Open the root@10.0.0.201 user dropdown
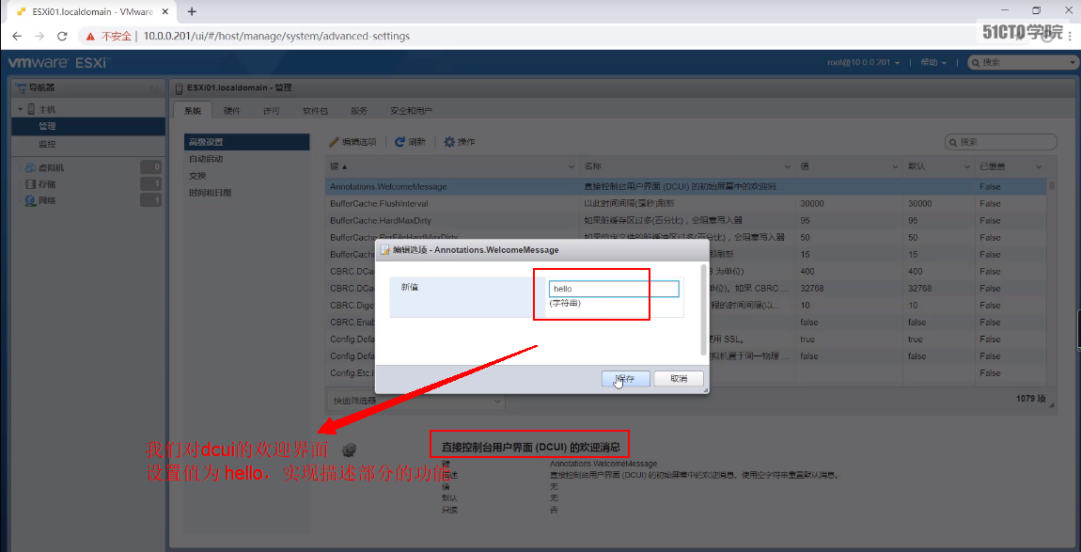 click(x=864, y=62)
